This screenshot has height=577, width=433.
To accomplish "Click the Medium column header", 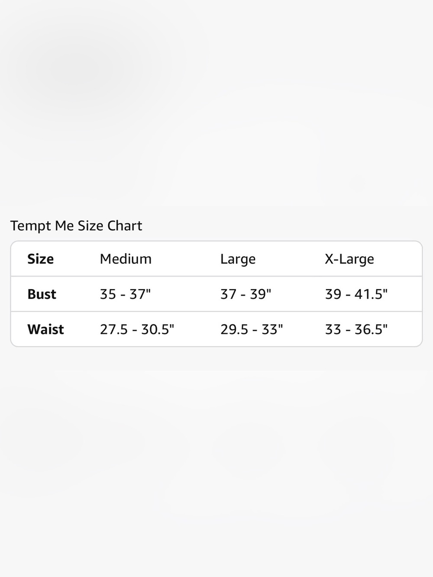I will (x=126, y=259).
